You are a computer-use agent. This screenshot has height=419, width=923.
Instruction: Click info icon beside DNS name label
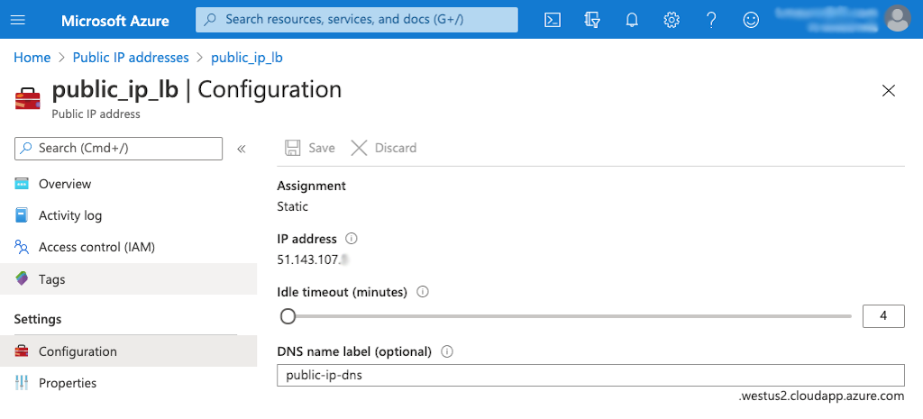446,351
